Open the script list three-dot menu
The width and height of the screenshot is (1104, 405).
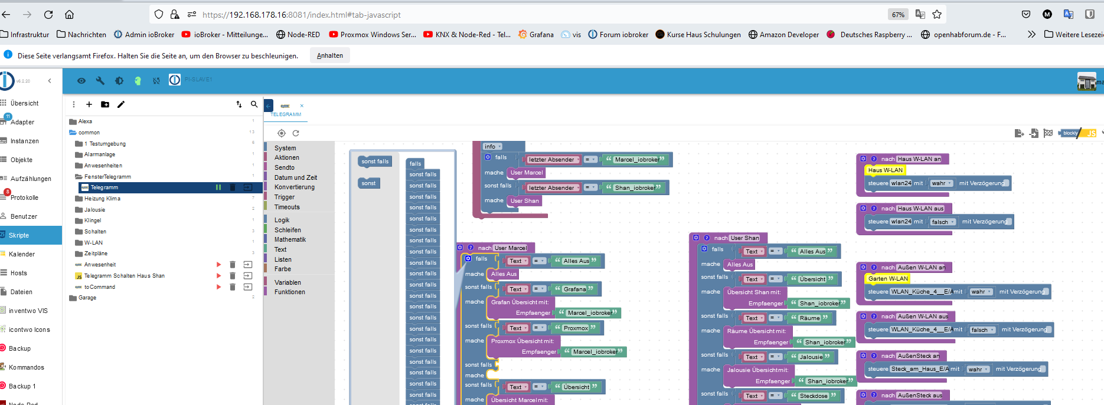click(74, 104)
